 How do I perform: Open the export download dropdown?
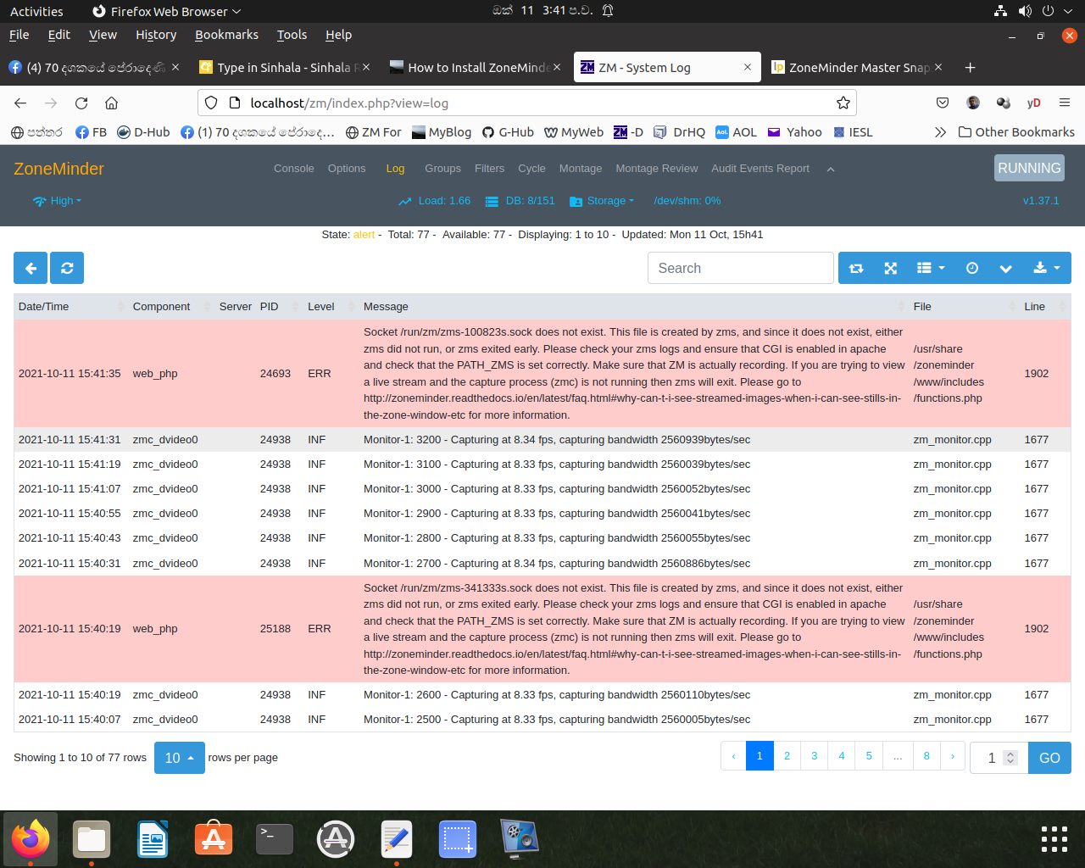click(1047, 268)
